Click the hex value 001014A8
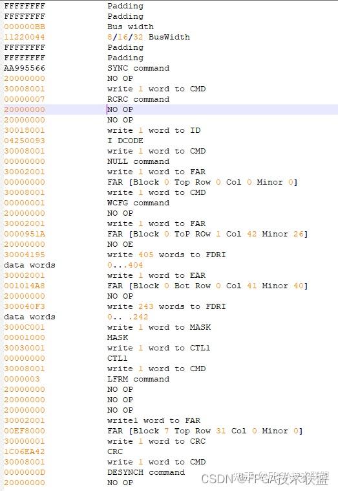338x491 pixels. click(x=25, y=286)
